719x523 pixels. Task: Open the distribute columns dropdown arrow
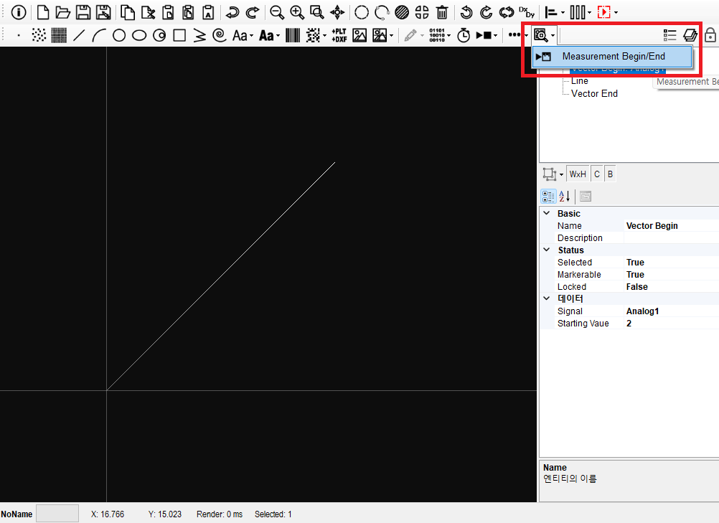[590, 13]
